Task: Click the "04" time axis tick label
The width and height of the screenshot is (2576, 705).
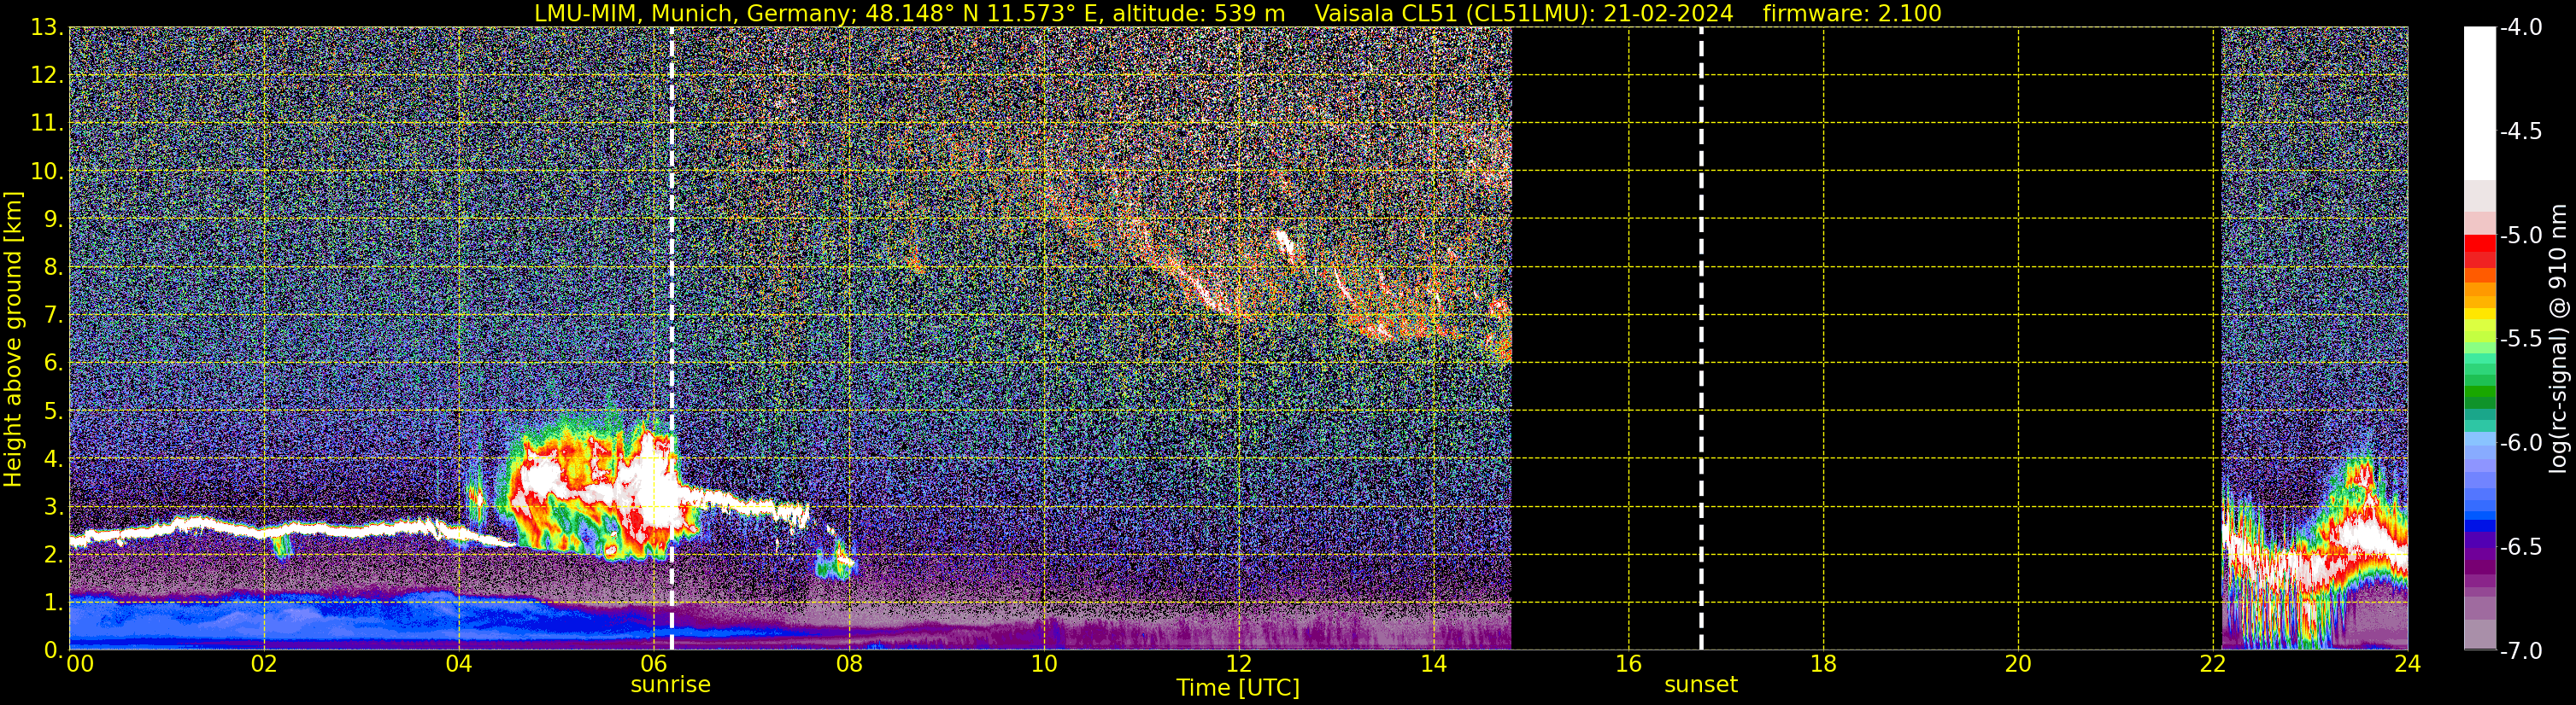Action: point(459,664)
